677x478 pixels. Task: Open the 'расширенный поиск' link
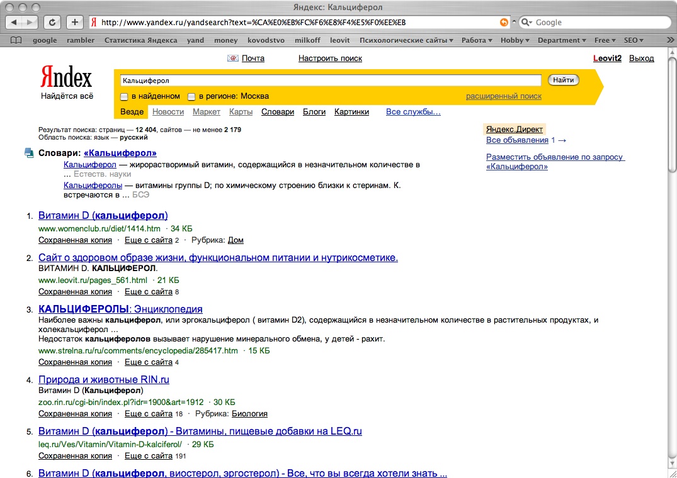(x=503, y=96)
